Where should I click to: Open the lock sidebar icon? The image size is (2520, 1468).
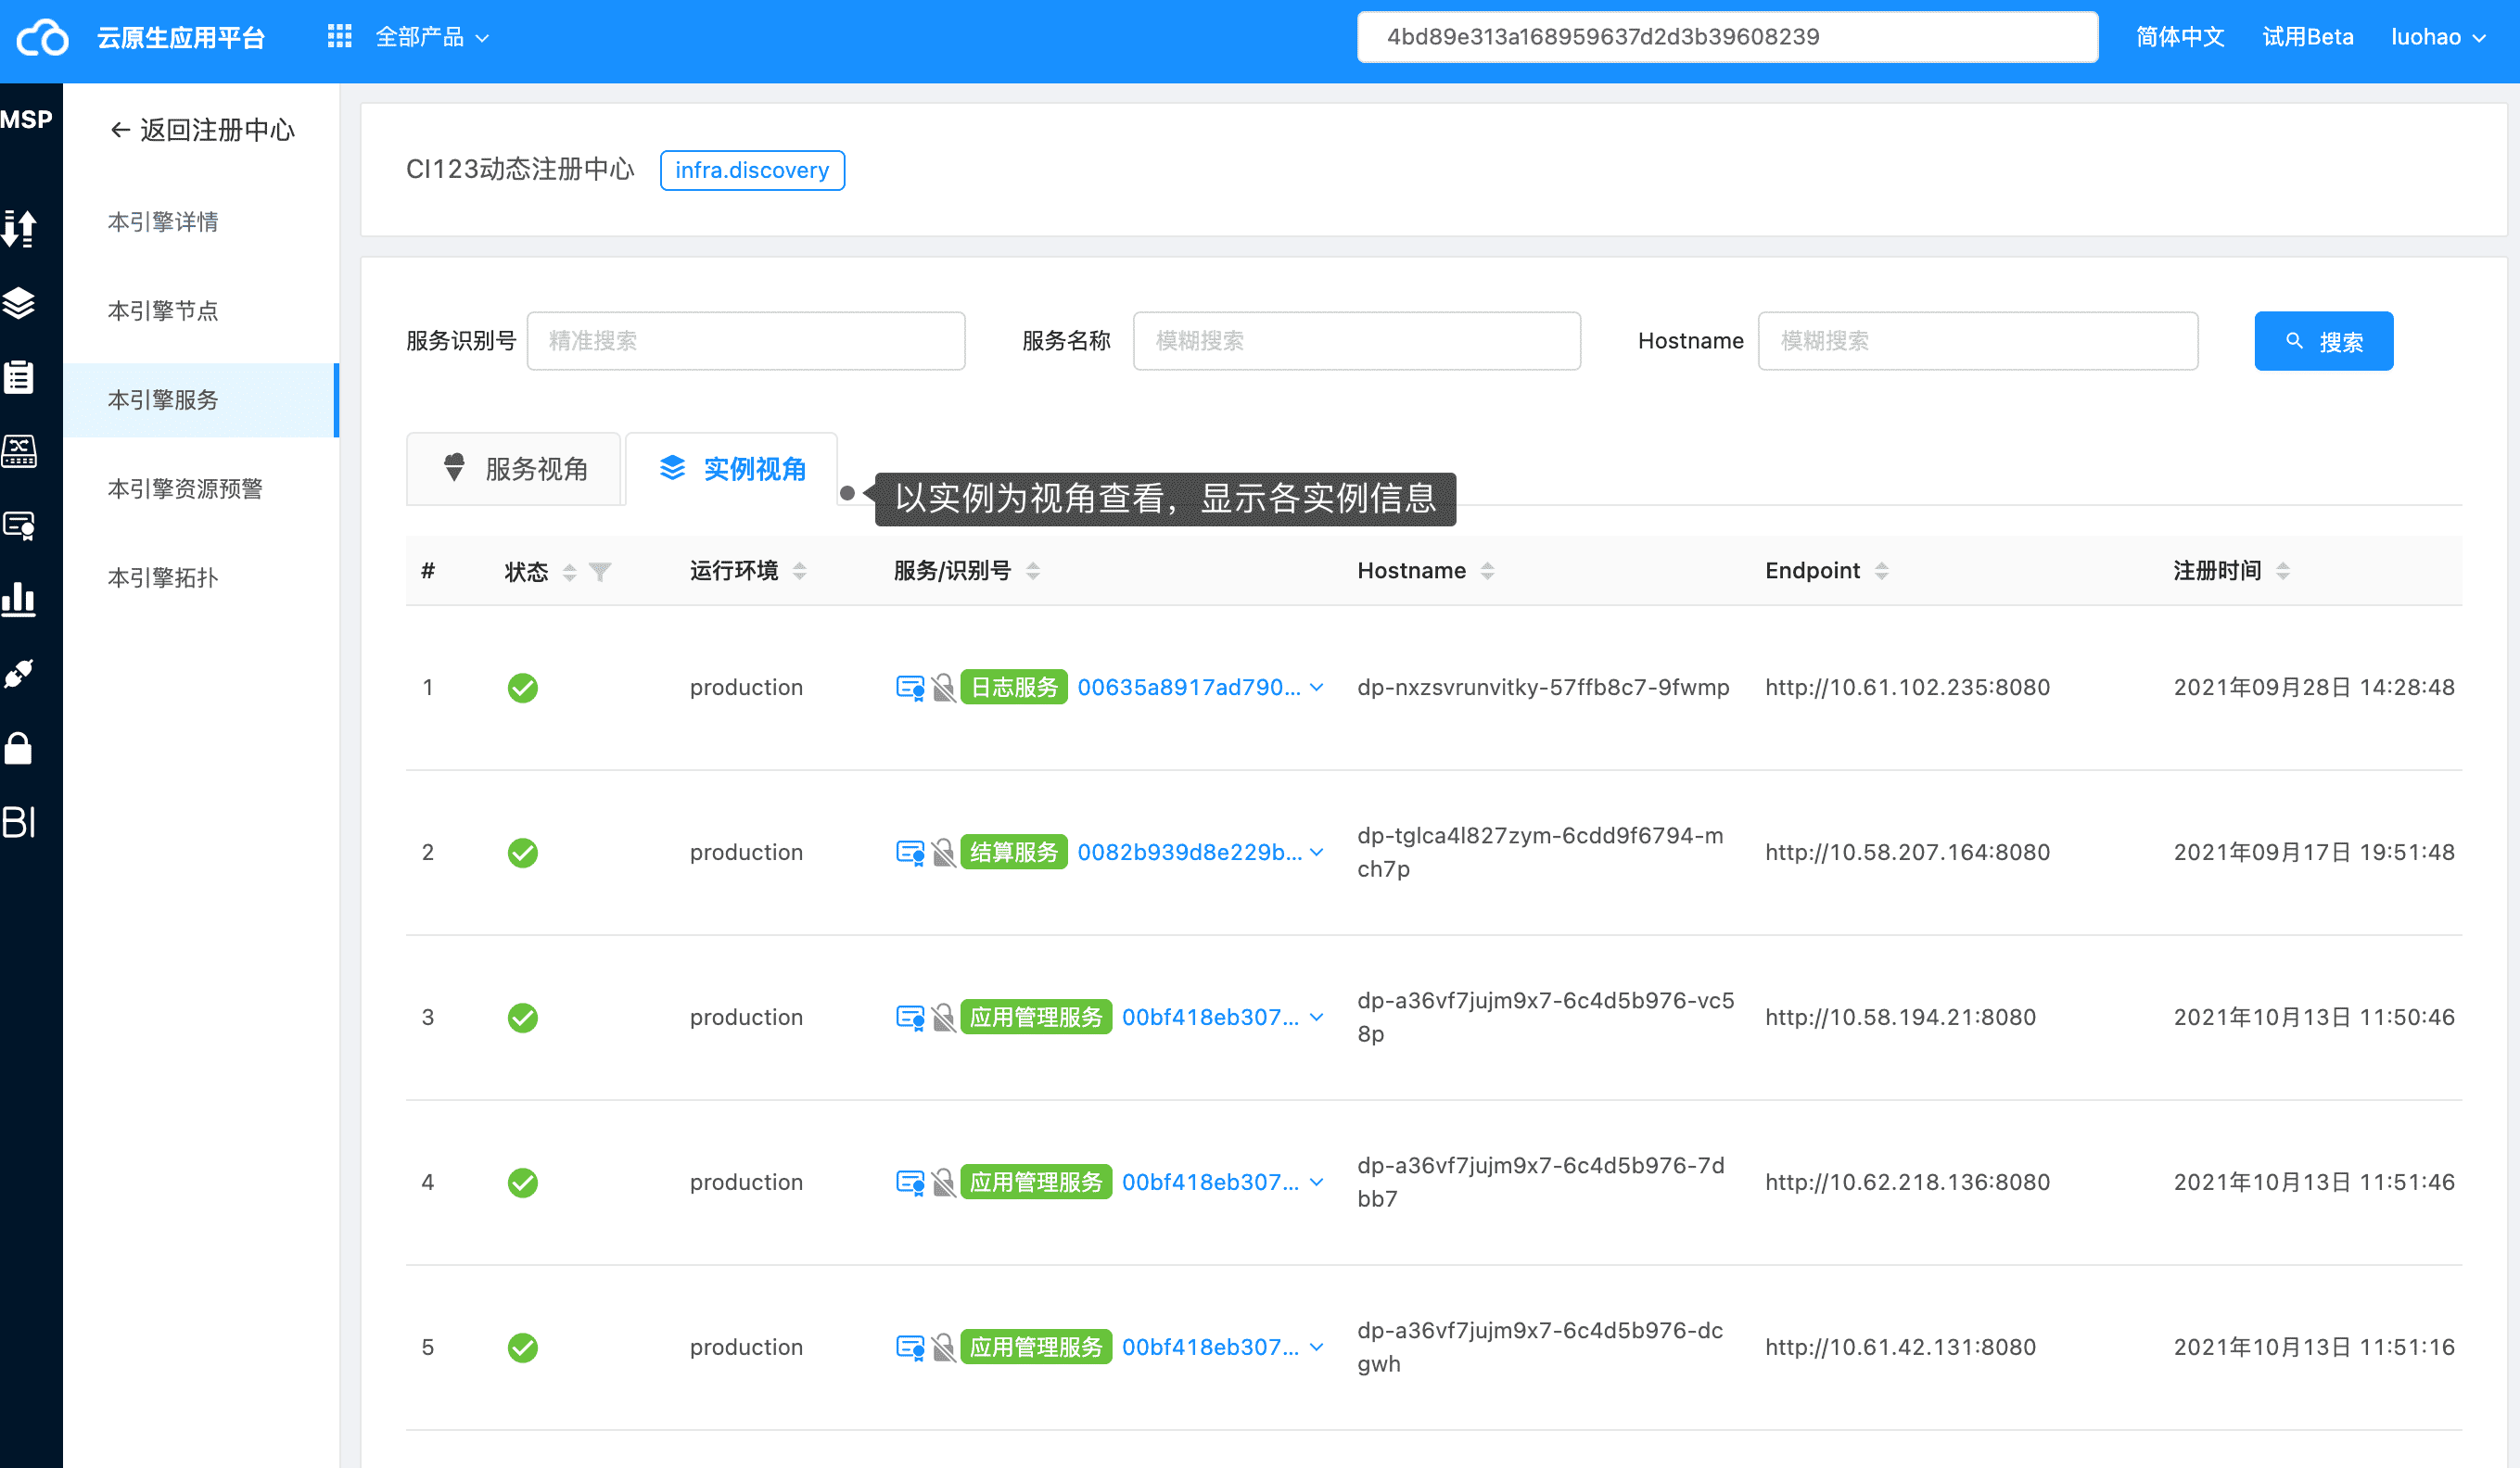(x=19, y=748)
